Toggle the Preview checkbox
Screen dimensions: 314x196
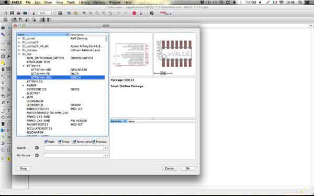point(94,142)
